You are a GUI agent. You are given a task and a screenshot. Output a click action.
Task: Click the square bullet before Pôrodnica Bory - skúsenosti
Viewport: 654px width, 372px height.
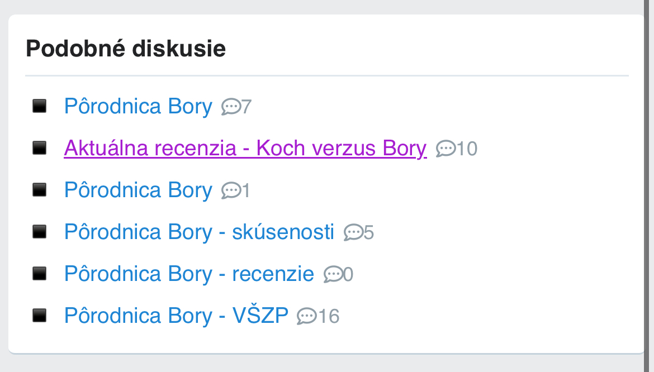point(39,231)
